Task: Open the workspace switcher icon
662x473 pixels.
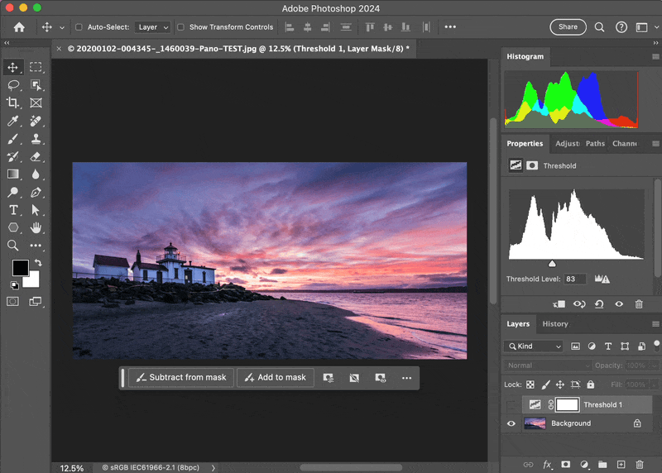Action: pyautogui.click(x=642, y=27)
